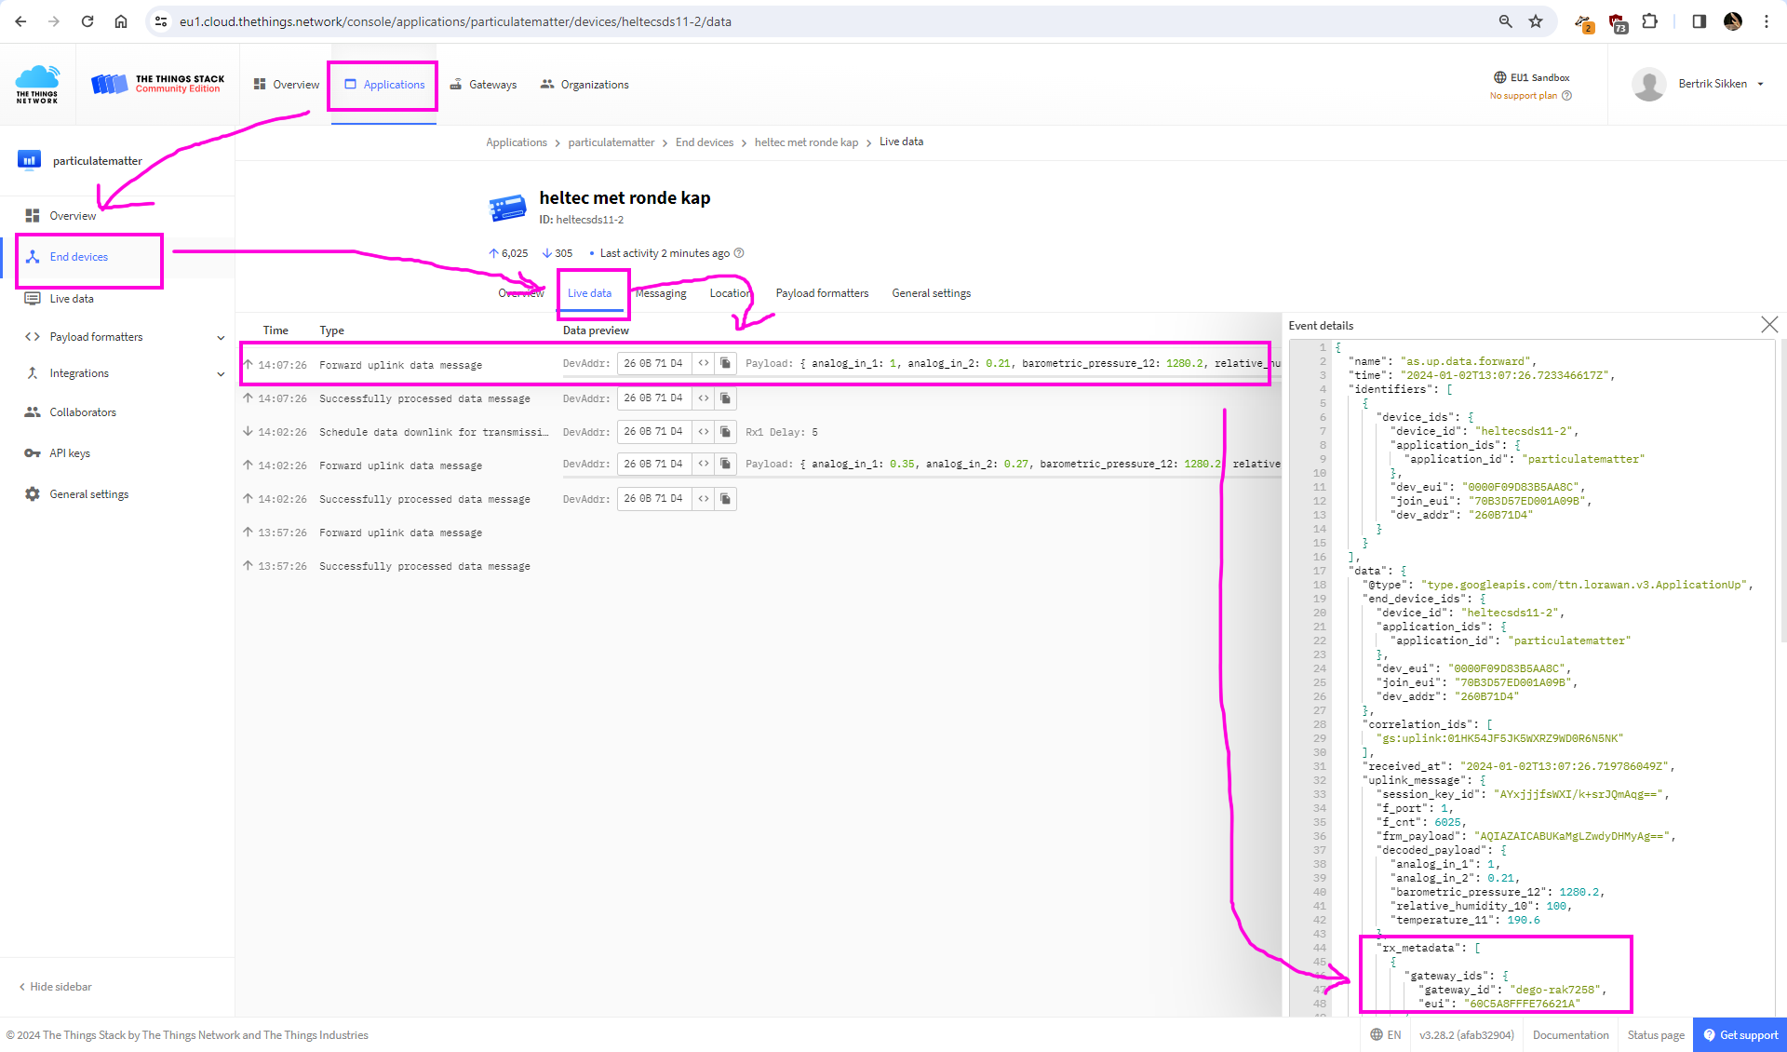Select 13:57:26 Forward uplink data message row
The image size is (1787, 1052).
(759, 533)
